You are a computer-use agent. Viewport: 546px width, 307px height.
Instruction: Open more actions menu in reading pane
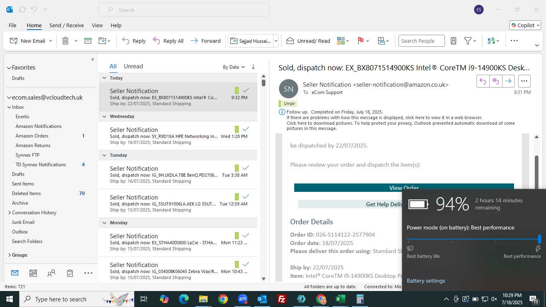click(x=524, y=81)
